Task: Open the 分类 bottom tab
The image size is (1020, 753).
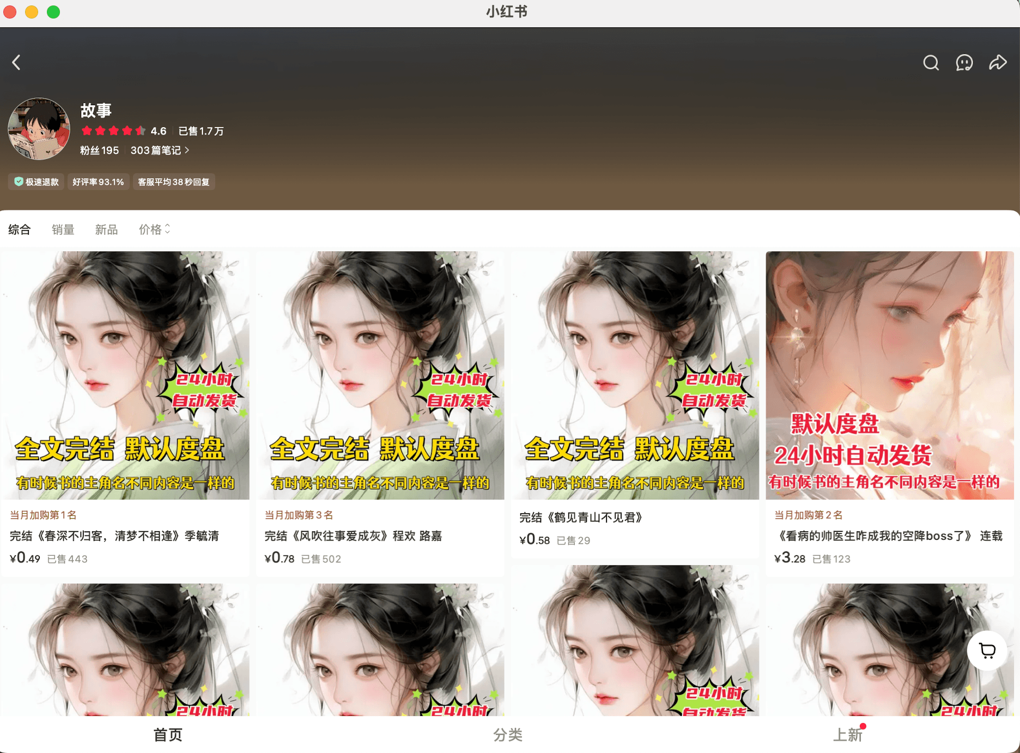Action: [507, 734]
